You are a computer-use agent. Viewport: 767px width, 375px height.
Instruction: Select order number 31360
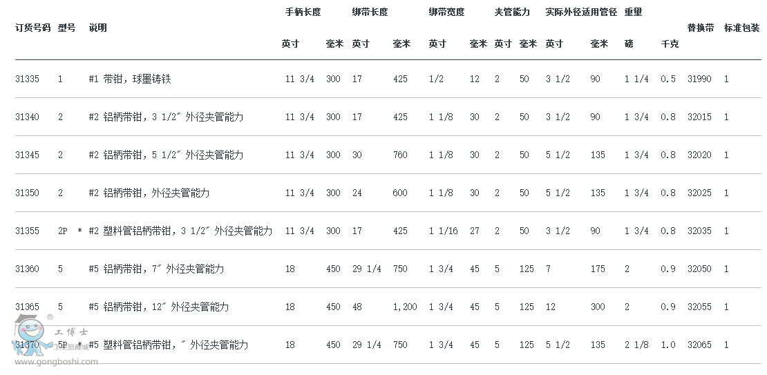coord(27,269)
